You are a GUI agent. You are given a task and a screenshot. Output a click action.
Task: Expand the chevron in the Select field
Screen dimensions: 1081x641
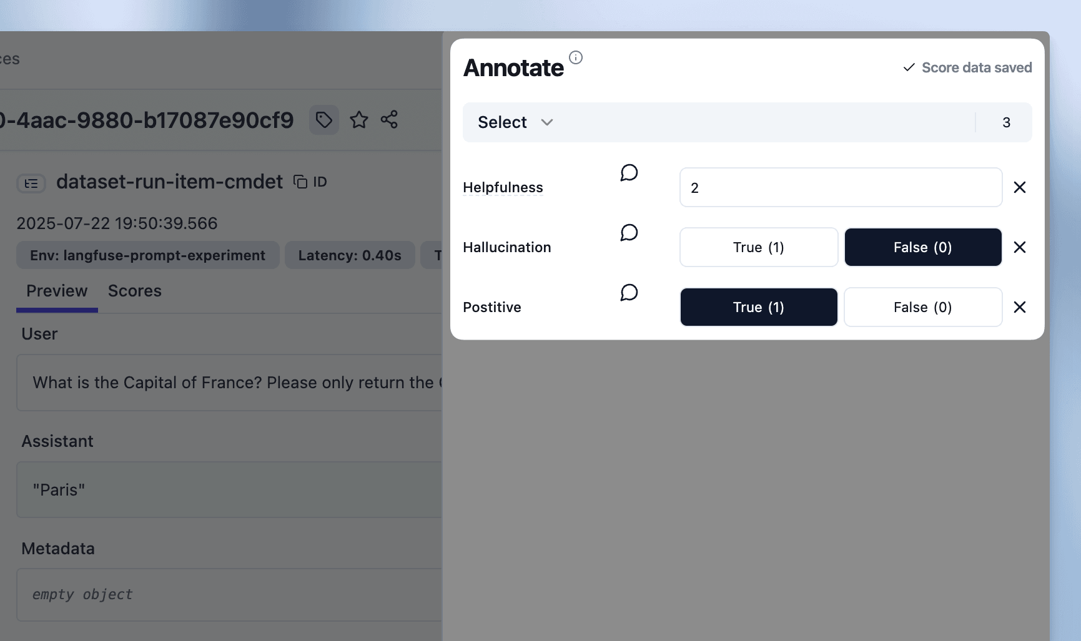[x=547, y=122]
